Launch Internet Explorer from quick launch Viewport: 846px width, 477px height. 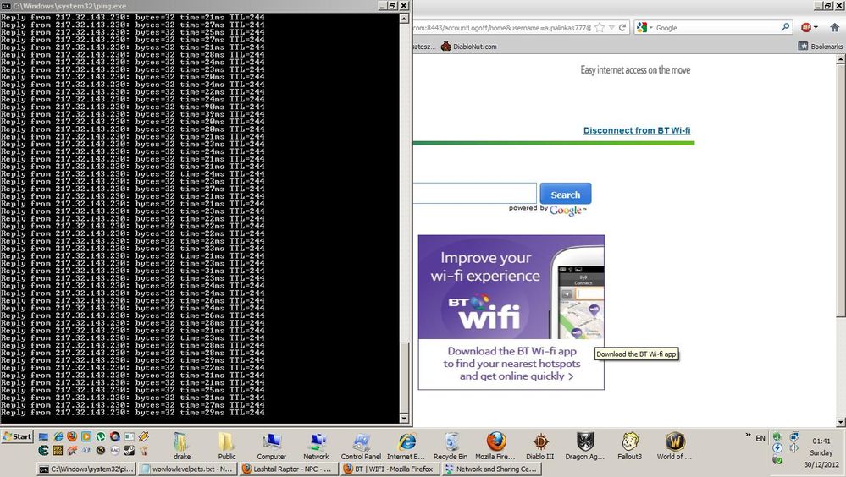tap(58, 436)
